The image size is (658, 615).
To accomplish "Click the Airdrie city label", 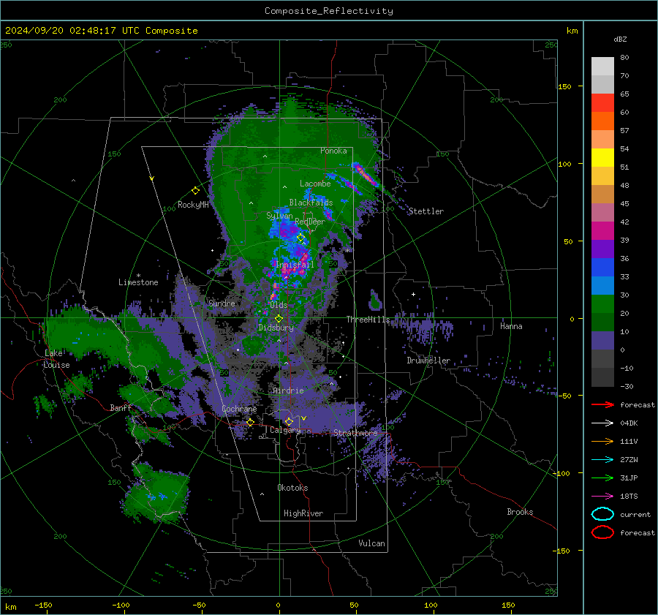I will 288,390.
